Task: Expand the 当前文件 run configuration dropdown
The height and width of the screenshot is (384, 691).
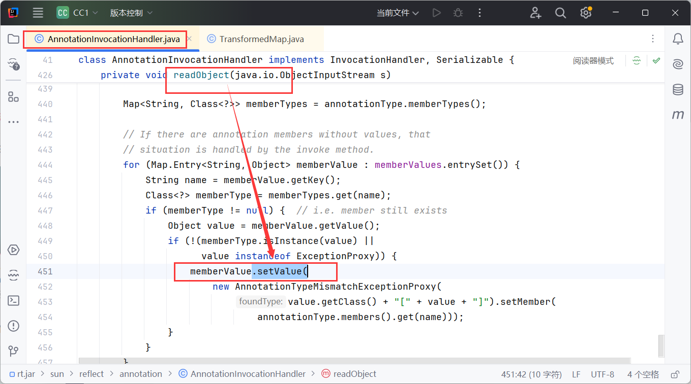Action: point(398,13)
